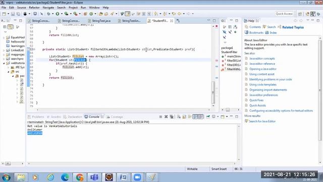Click the Run with Coverage toolbar icon
The image size is (323, 182).
(66, 14)
